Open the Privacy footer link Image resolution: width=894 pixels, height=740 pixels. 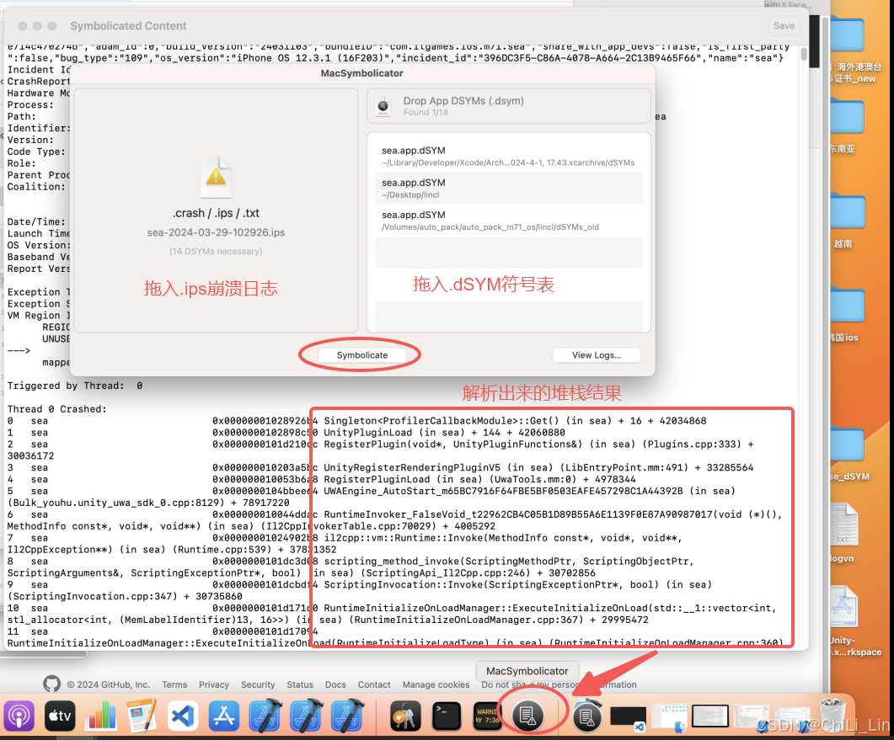click(x=214, y=684)
